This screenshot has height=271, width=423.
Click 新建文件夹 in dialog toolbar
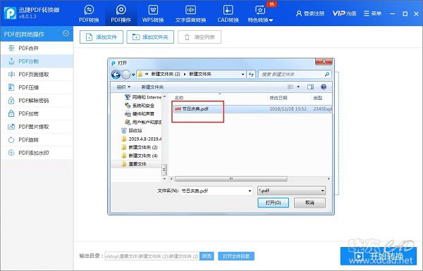pos(152,87)
